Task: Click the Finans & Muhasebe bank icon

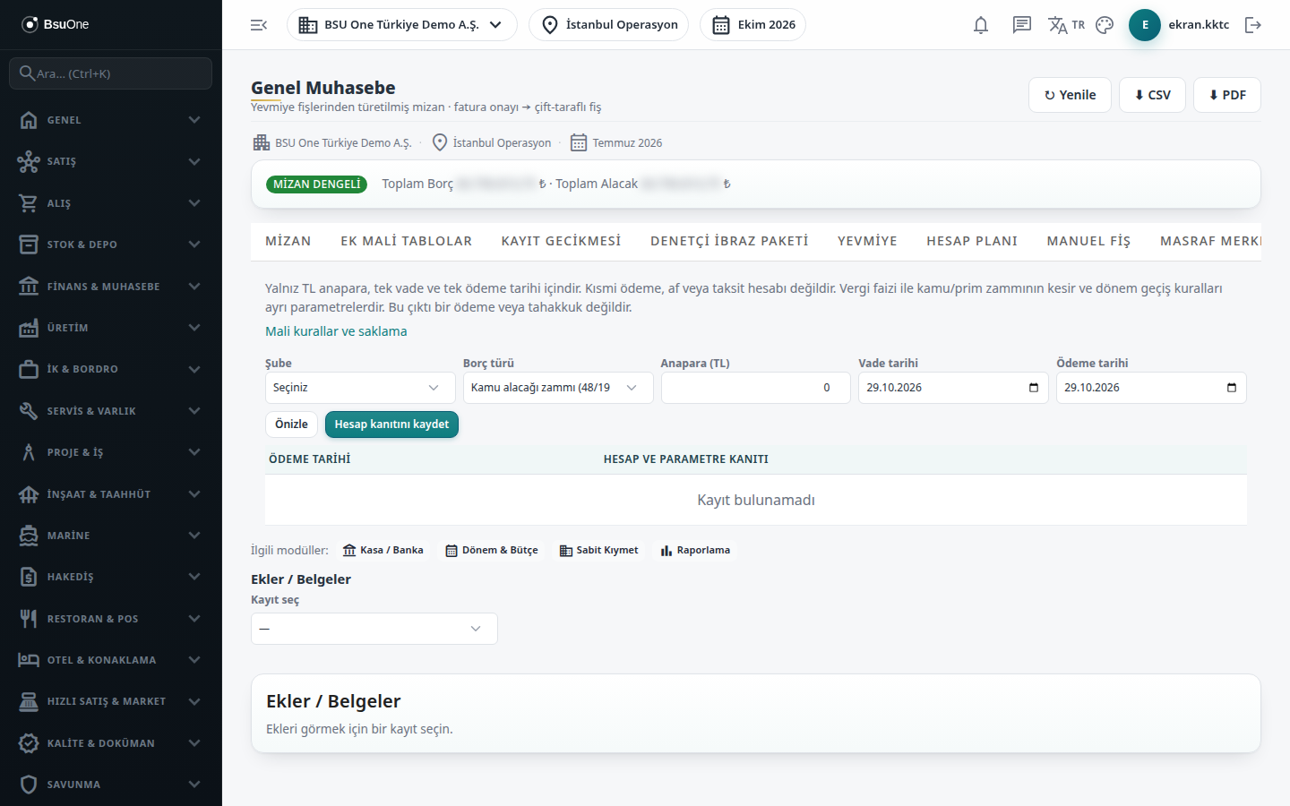Action: click(x=29, y=287)
